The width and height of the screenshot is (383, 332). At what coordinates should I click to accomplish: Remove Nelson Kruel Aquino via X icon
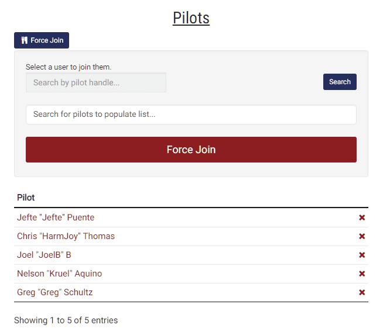362,274
